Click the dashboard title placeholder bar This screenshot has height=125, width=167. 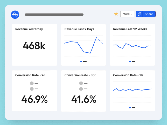(54, 15)
